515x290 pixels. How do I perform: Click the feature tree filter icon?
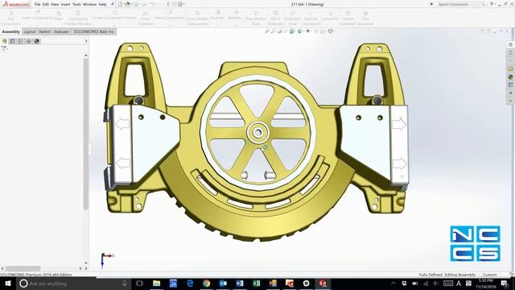[x=4, y=48]
